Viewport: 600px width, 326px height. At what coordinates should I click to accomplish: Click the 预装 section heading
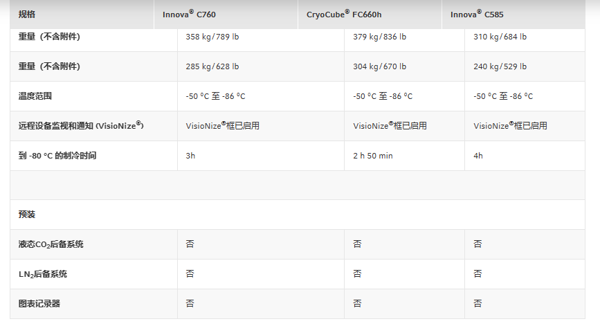[27, 215]
